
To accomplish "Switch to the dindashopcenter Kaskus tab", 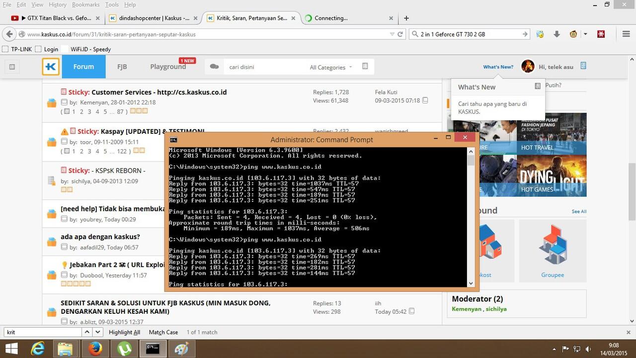I will [x=153, y=18].
